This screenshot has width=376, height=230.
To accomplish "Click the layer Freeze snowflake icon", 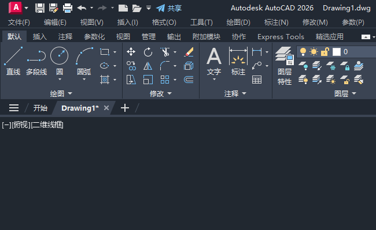I will pos(331,66).
